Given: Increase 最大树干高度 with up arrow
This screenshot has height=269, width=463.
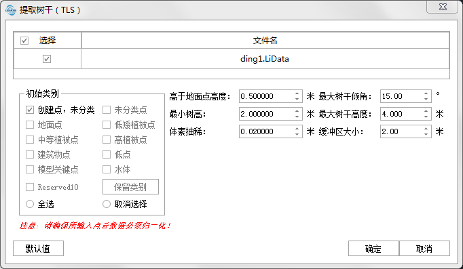Looking at the screenshot, I should tap(426, 111).
